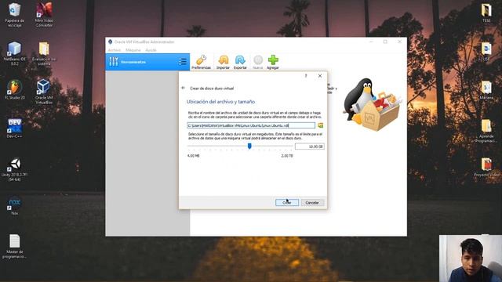Select the TESE folder desktop icon
The width and height of the screenshot is (502, 282).
click(486, 13)
